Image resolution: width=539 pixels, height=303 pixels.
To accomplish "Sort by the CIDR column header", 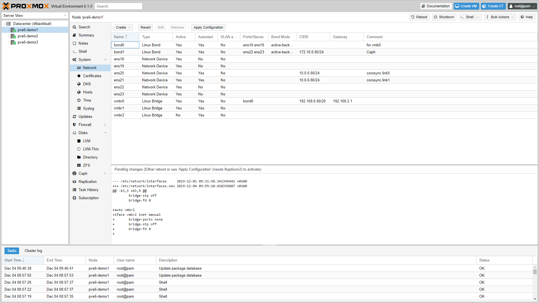I will (x=313, y=37).
